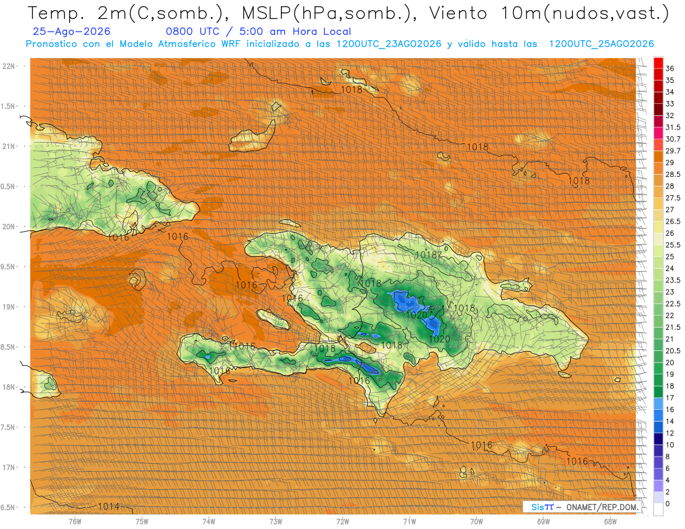Click the dark green swatch between 18 and 17
Viewport: 685px width, 529px height.
click(658, 391)
